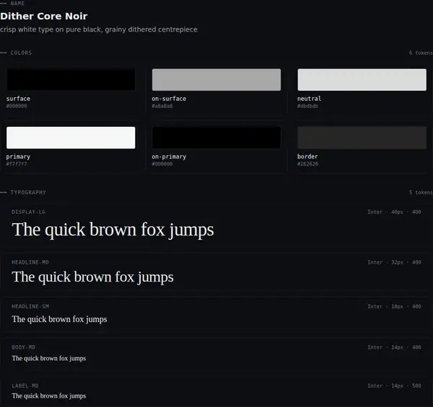433x407 pixels.
Task: Click the DISPLAY-LG label
Action: [28, 212]
